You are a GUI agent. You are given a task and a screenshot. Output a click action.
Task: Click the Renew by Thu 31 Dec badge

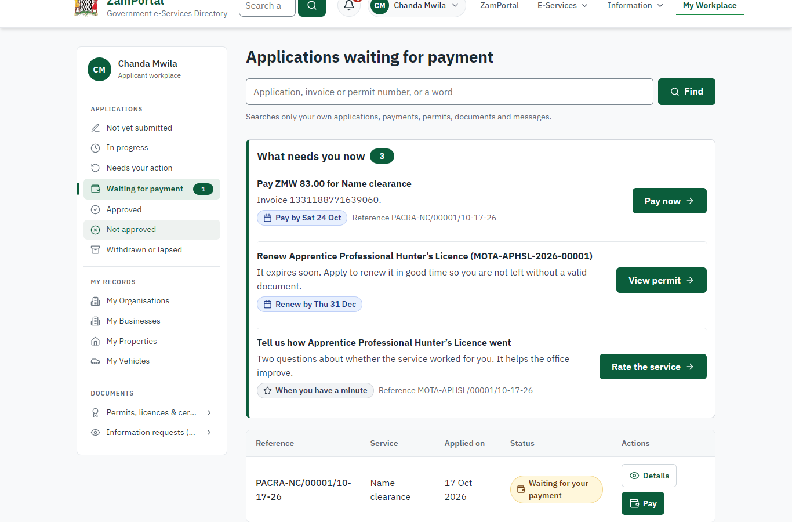(310, 304)
